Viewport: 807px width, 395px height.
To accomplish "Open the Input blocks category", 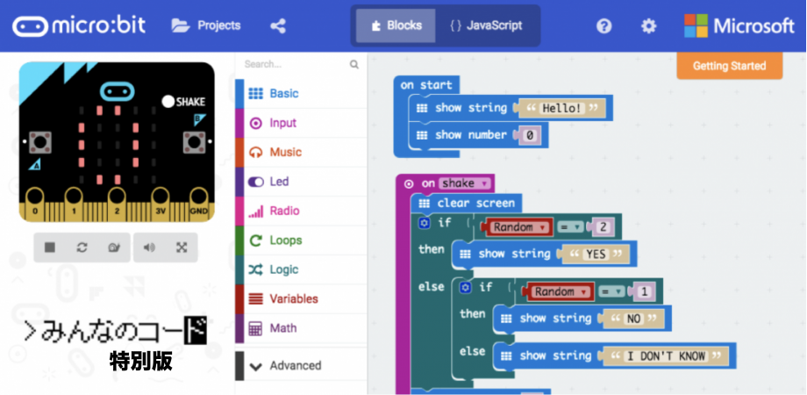I will click(301, 123).
